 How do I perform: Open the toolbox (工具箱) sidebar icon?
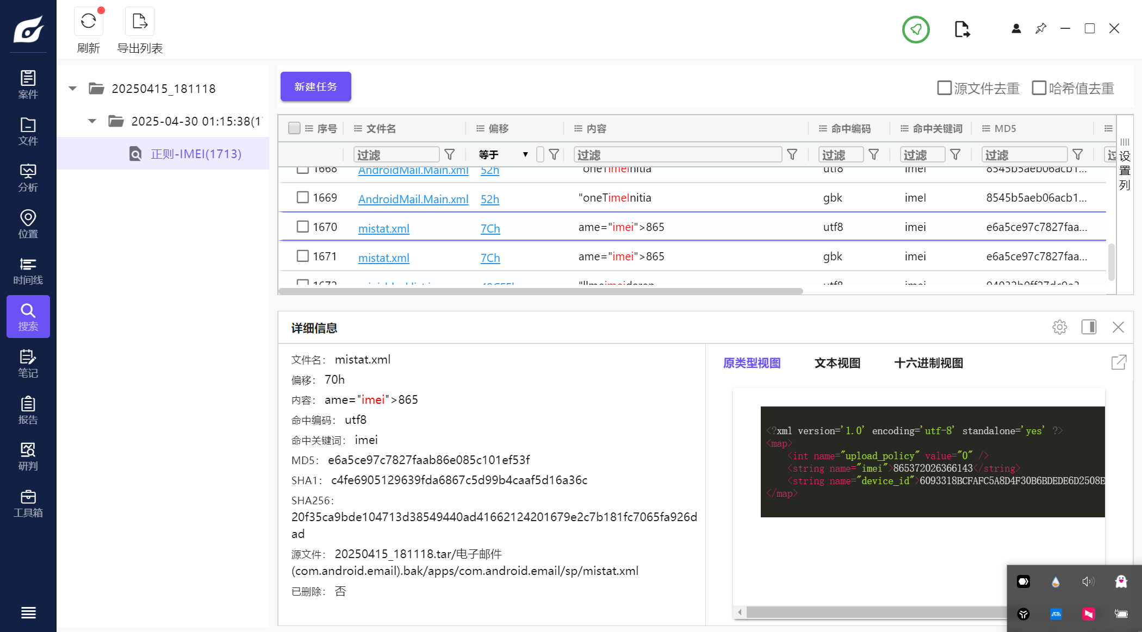click(28, 503)
